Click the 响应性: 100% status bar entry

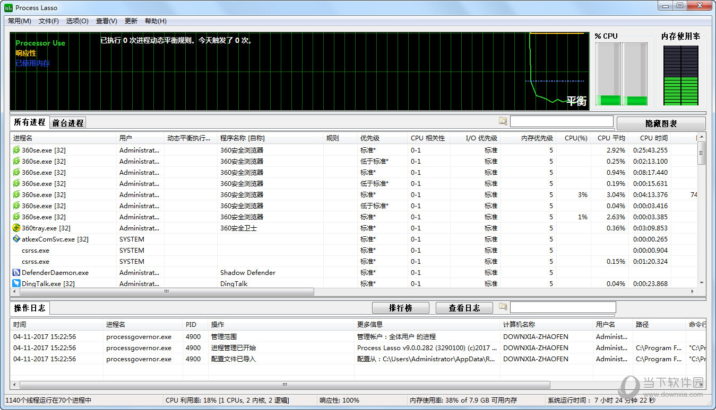click(339, 400)
